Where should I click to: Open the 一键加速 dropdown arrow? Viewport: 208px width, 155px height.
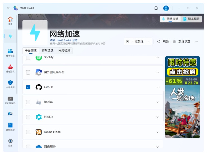(x=149, y=41)
